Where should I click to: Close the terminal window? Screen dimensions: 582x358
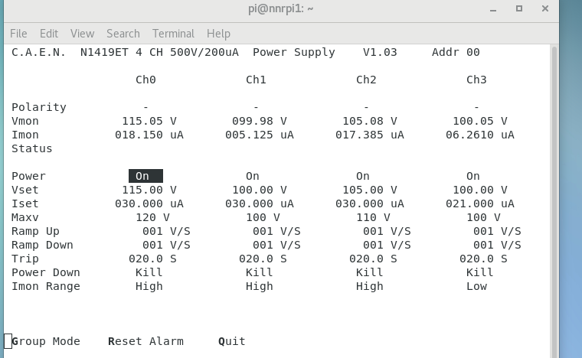click(544, 8)
